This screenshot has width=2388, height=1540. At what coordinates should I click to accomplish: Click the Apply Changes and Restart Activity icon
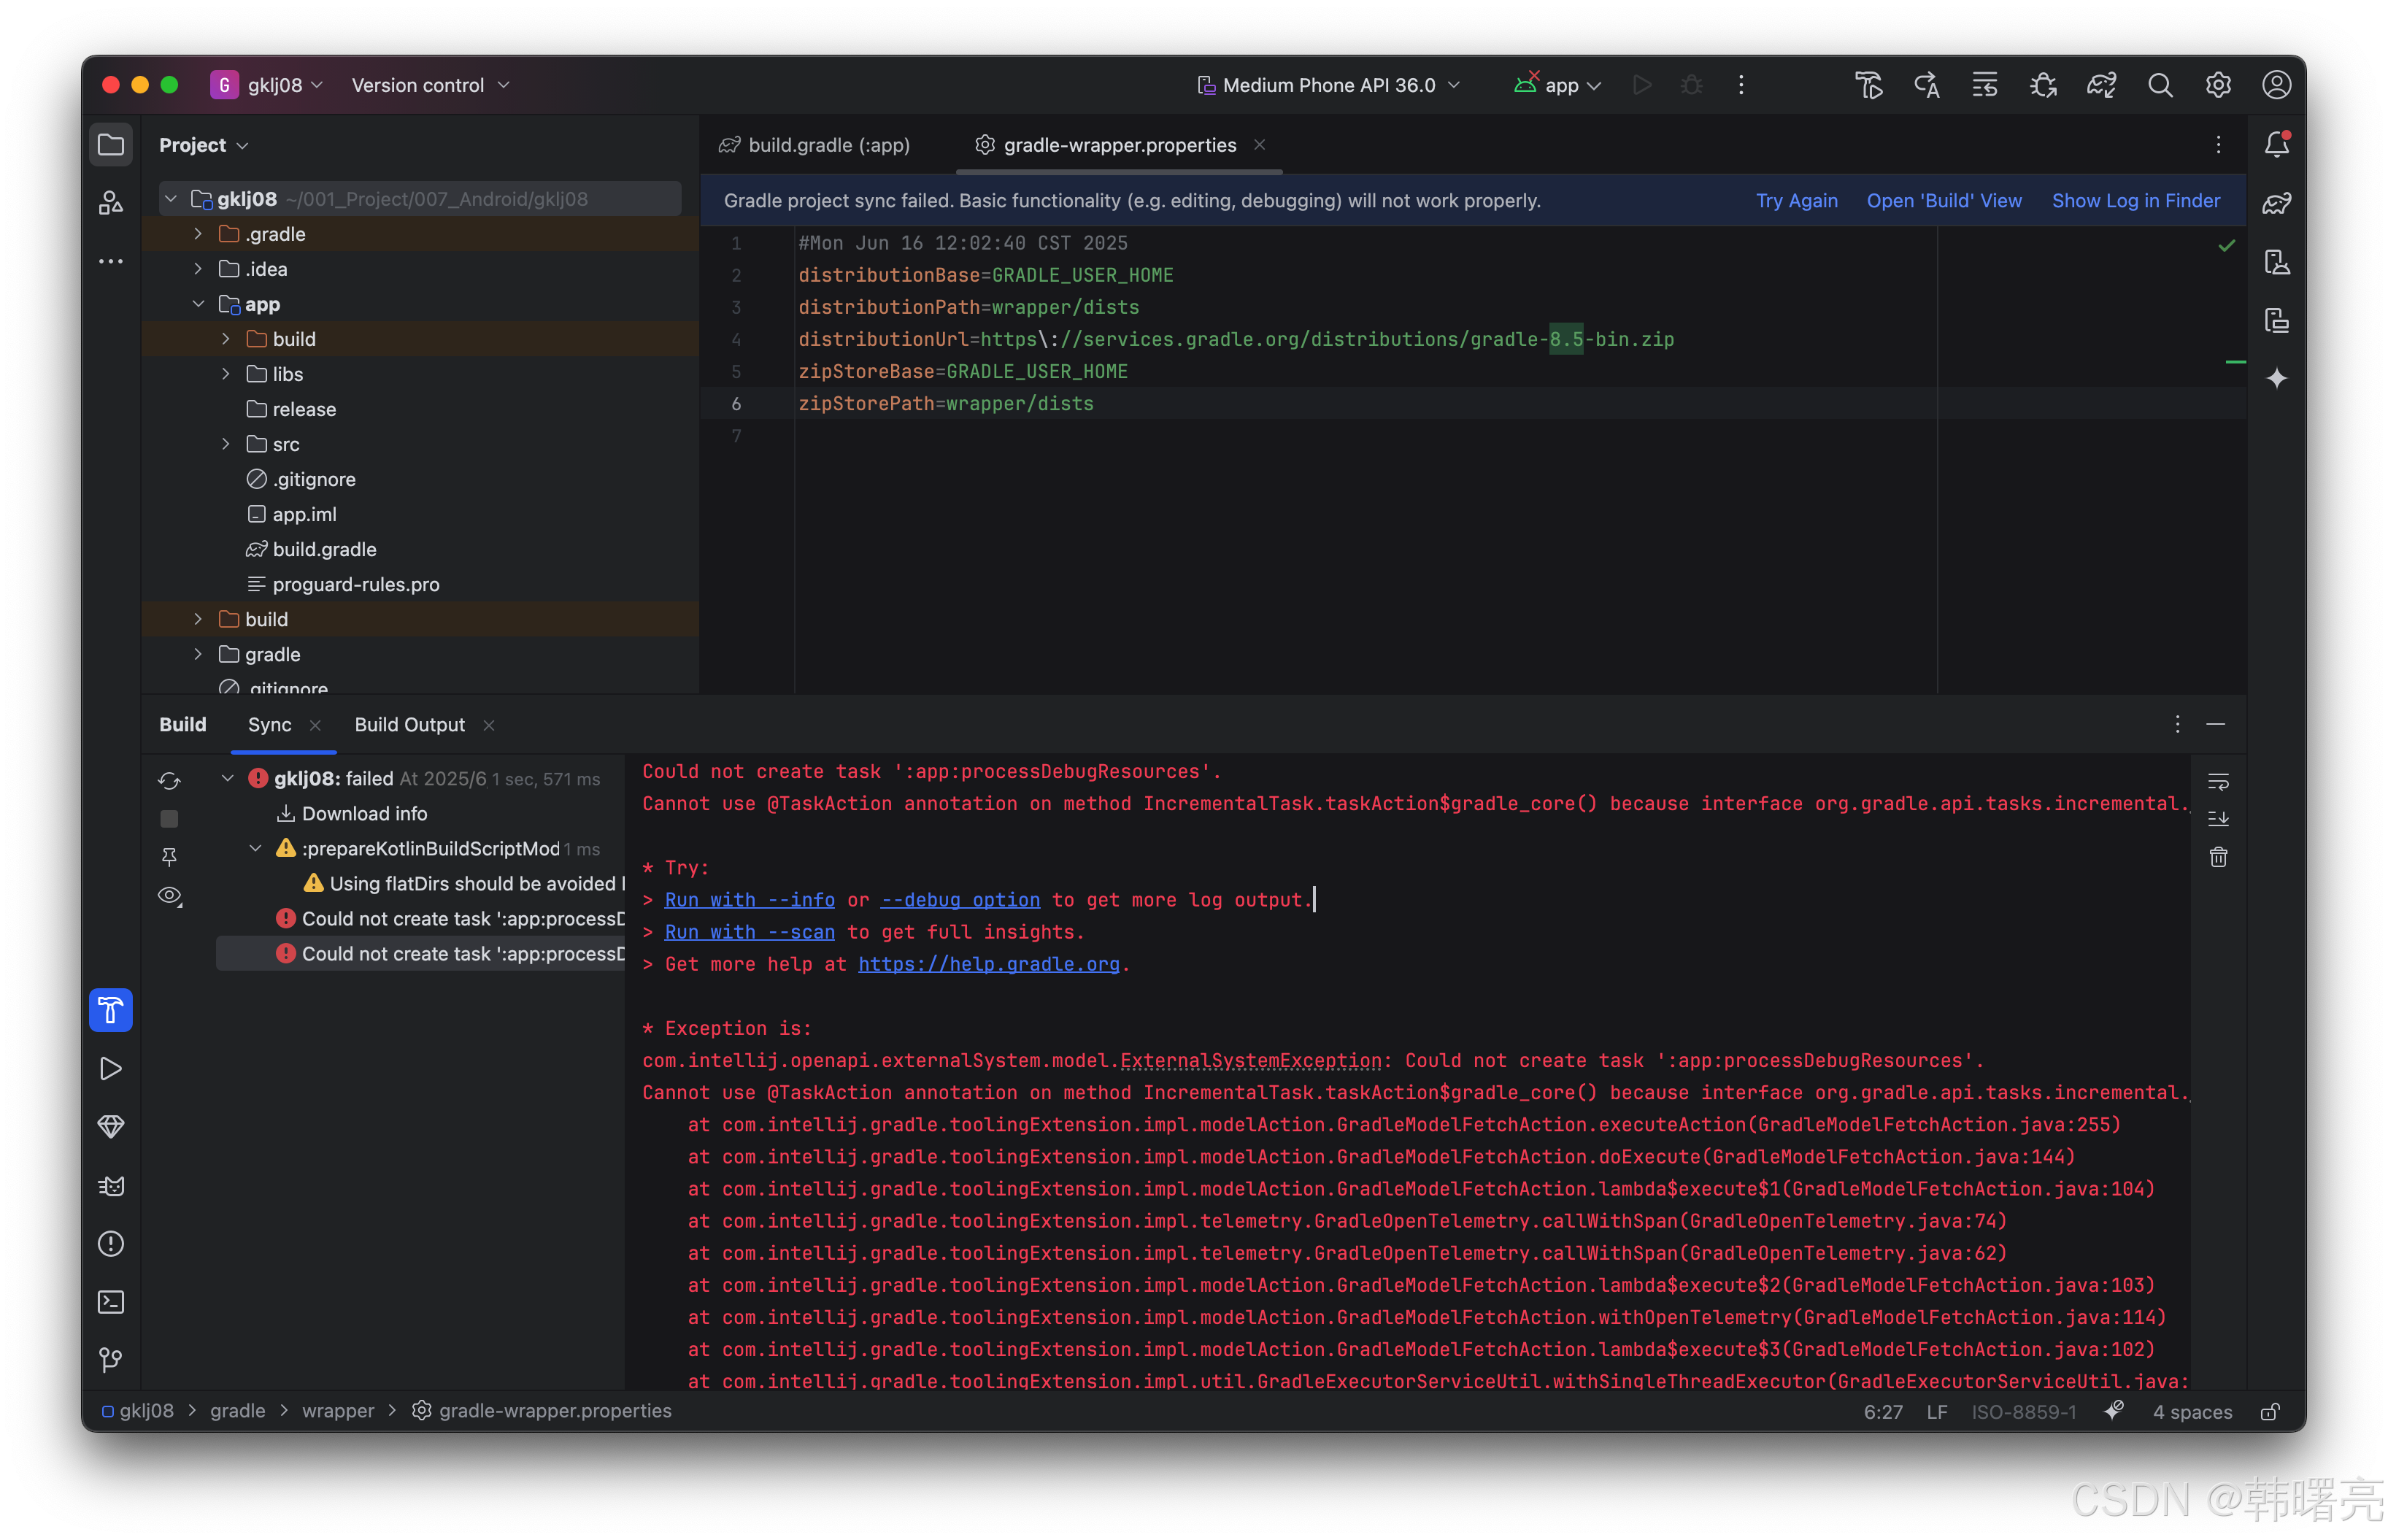pos(1926,85)
